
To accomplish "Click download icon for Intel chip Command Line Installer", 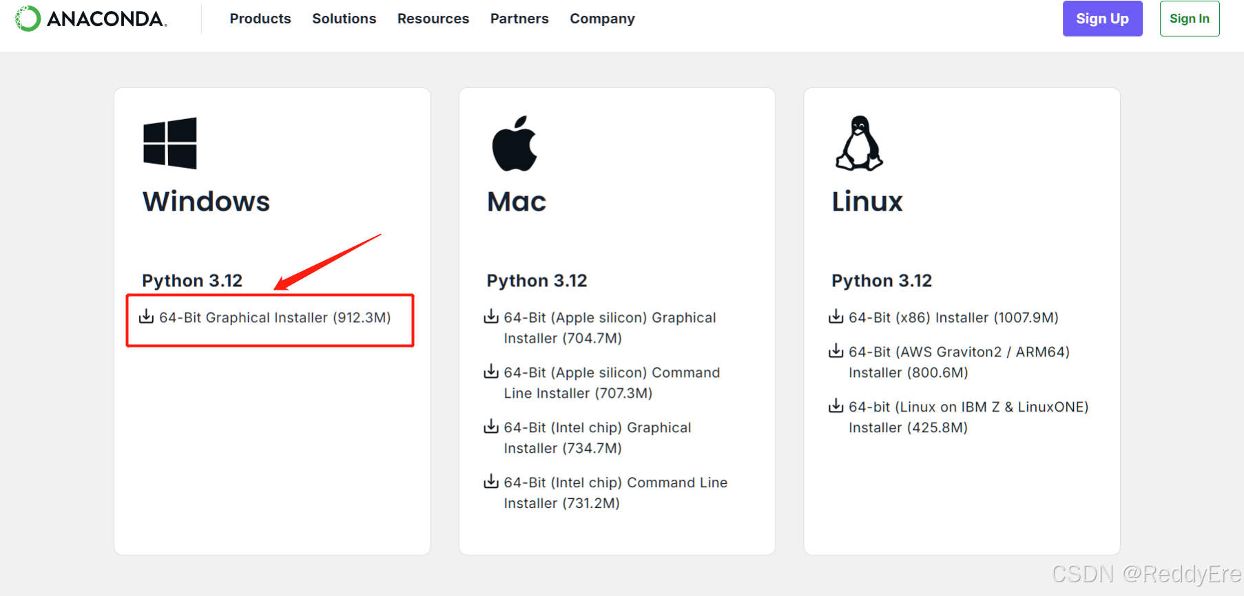I will (x=491, y=482).
